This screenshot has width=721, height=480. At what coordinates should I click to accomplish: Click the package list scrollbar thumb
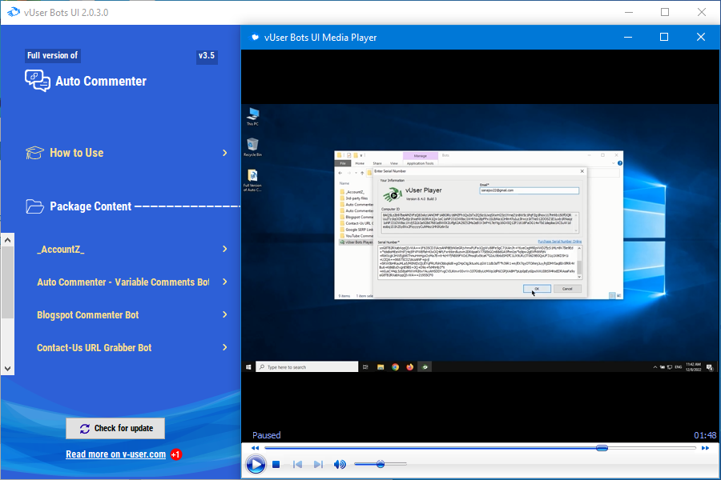[7, 282]
